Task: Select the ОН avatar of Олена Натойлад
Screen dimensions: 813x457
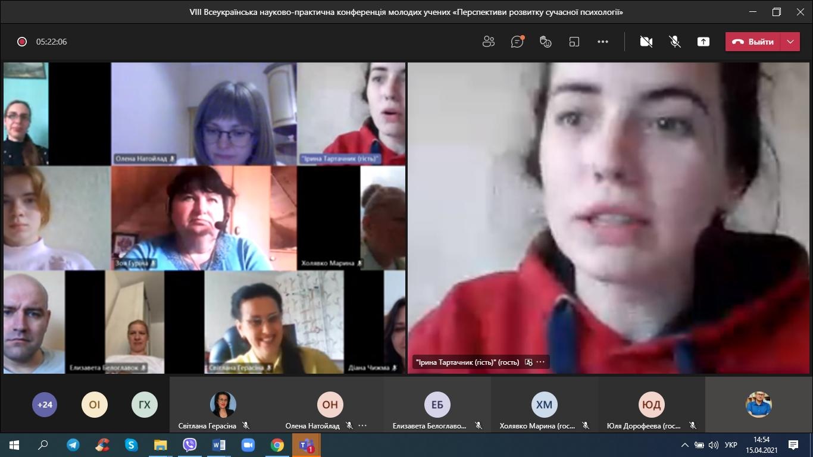Action: pos(330,405)
